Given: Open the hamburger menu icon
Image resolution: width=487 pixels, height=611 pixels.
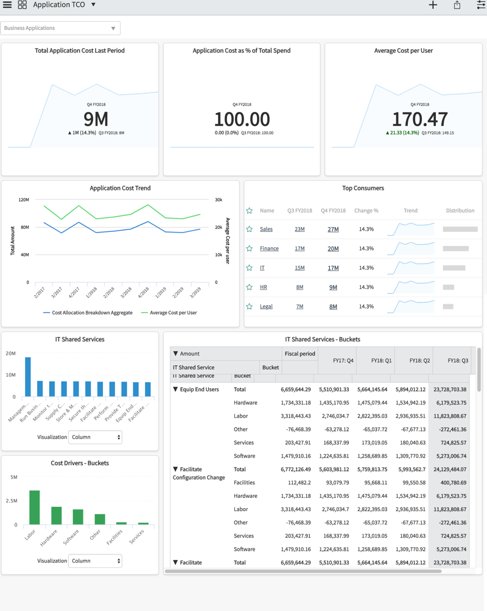Looking at the screenshot, I should click(8, 5).
